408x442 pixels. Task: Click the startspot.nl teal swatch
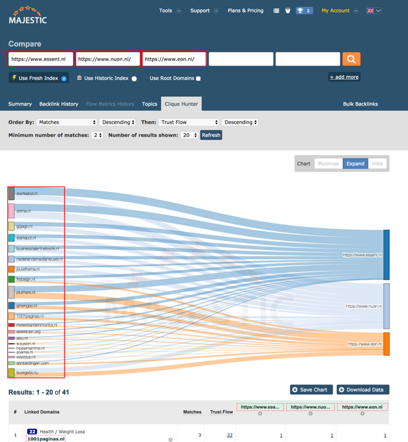click(11, 238)
